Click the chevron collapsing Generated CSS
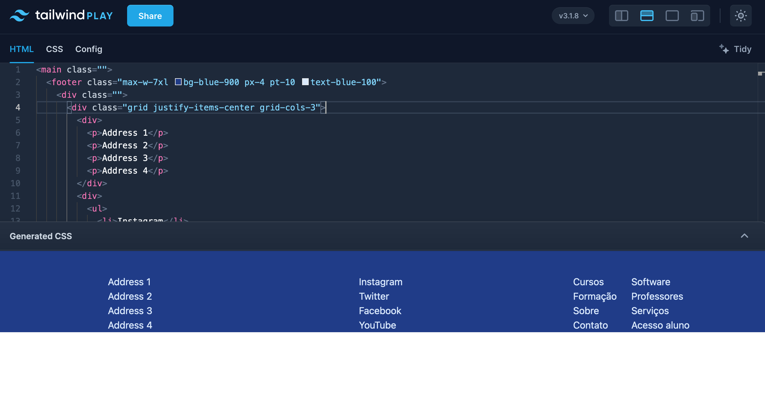 click(745, 236)
